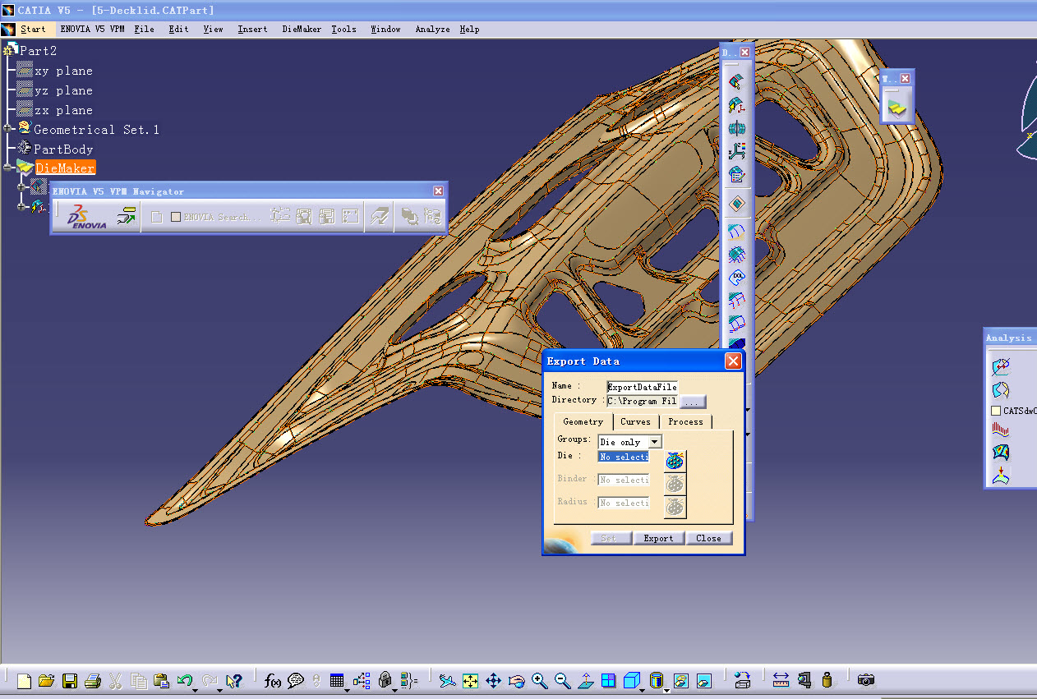
Task: Open the Groups 'Die only' dropdown
Action: 655,442
